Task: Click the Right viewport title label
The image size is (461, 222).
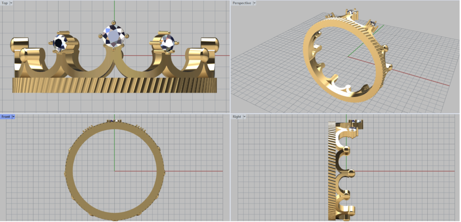Action: 237,117
